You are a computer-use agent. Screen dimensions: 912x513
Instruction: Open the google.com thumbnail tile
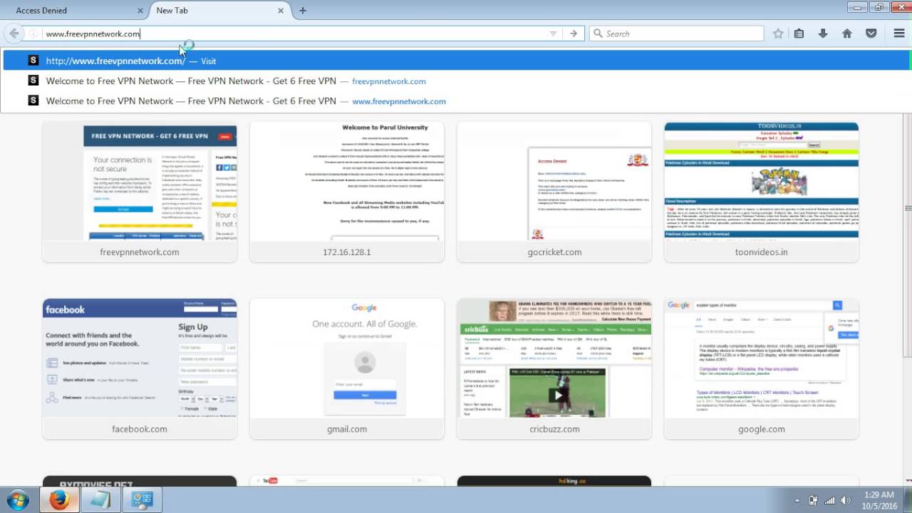point(762,369)
